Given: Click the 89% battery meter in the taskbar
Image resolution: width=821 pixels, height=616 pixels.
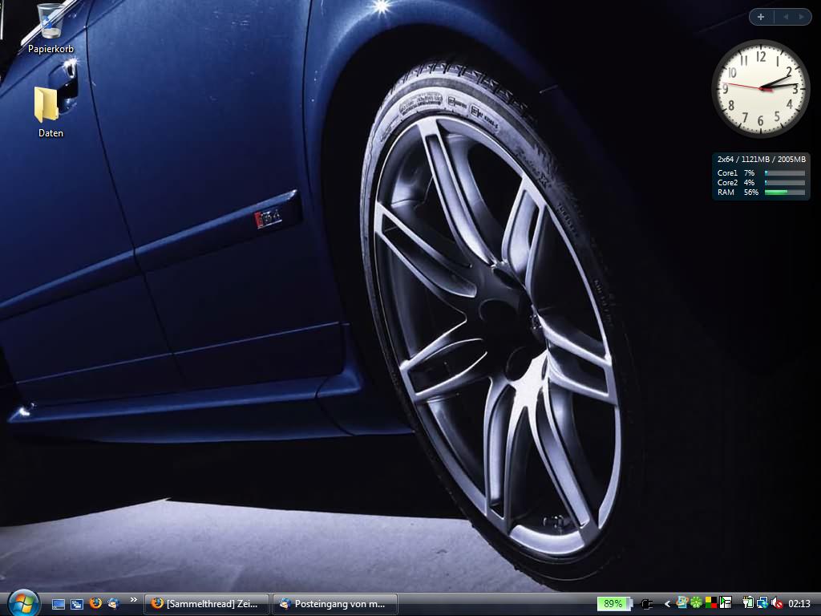Looking at the screenshot, I should pos(614,604).
